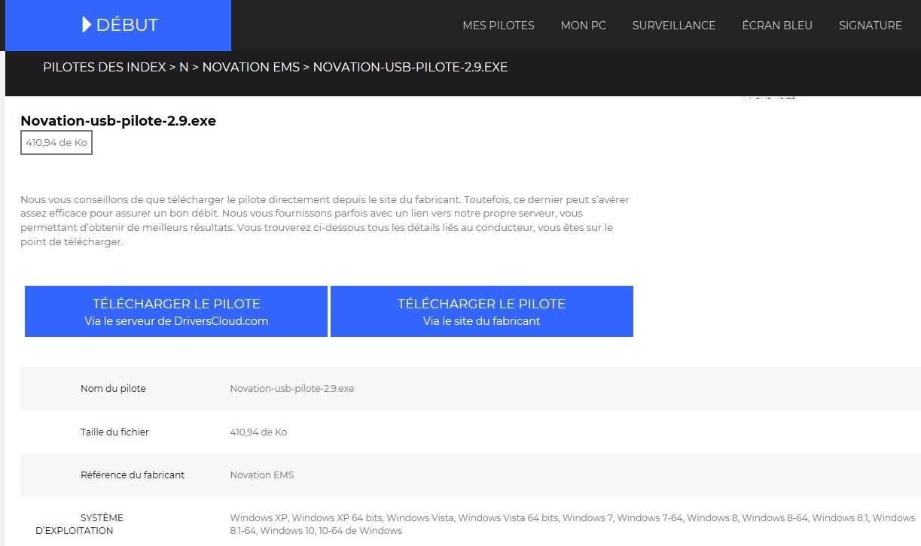This screenshot has height=546, width=921.
Task: Click the DÉBUT start button
Action: point(118,25)
